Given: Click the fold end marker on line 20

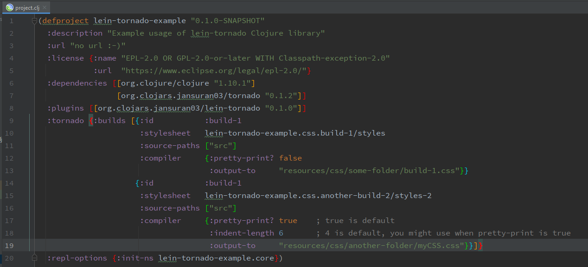Looking at the screenshot, I should point(34,258).
